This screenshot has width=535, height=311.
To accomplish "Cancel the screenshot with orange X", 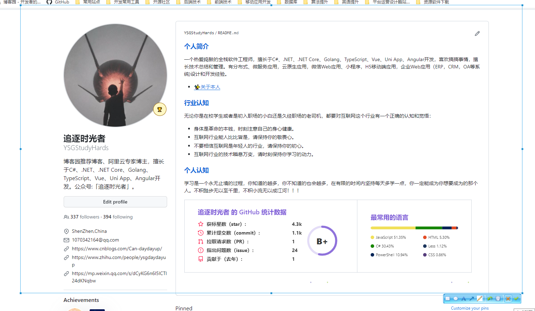I will (x=508, y=298).
